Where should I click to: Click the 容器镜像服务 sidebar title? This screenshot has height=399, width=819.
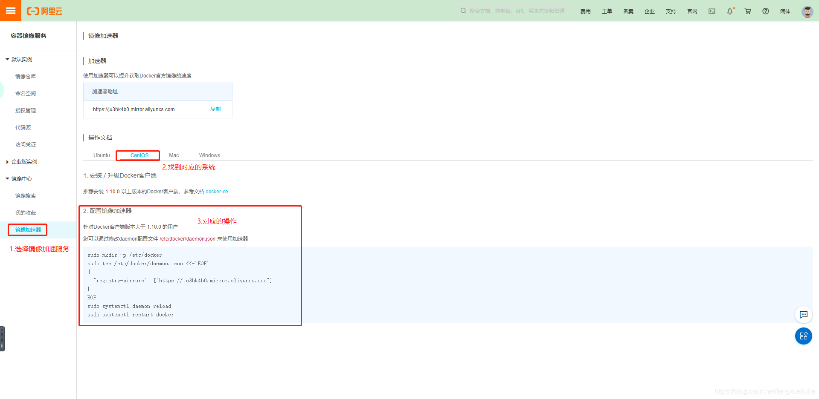pyautogui.click(x=29, y=36)
